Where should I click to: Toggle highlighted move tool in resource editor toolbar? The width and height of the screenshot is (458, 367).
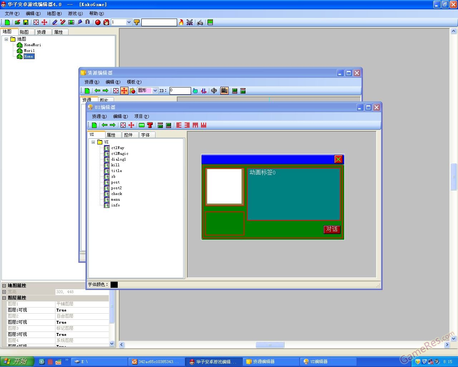[124, 91]
